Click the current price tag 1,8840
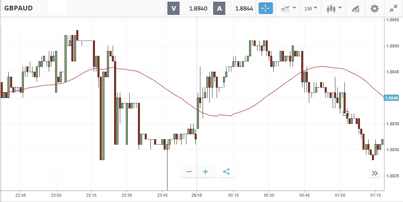Image resolution: width=403 pixels, height=202 pixels. point(391,98)
